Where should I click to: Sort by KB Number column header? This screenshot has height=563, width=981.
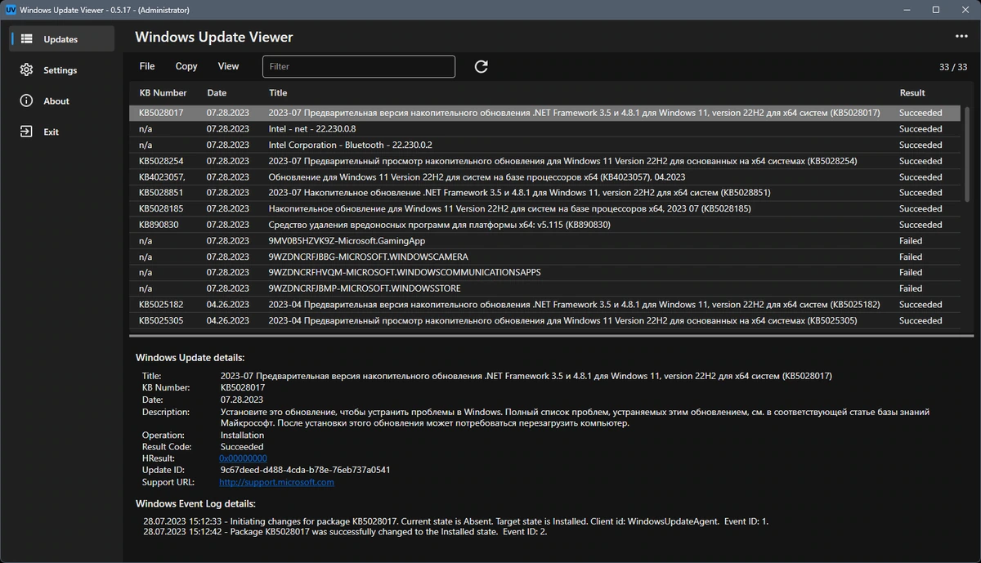tap(163, 93)
